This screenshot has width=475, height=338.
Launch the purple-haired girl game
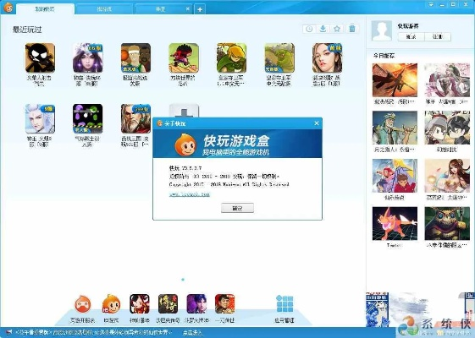pyautogui.click(x=88, y=57)
